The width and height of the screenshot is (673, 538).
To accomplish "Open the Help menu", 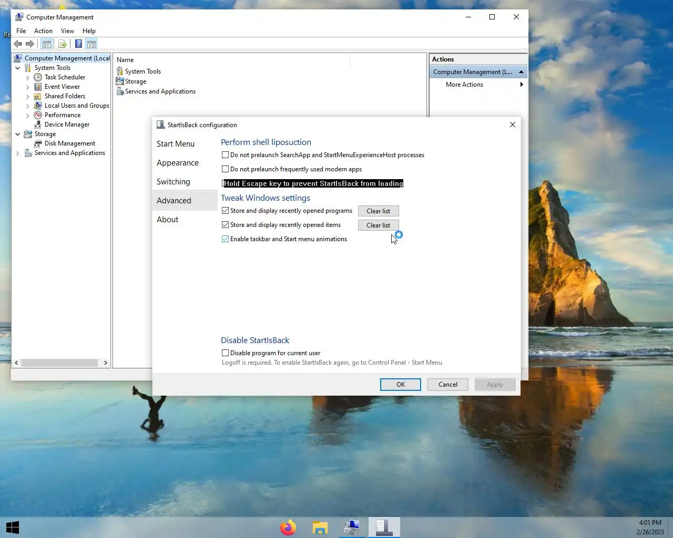I will (89, 31).
